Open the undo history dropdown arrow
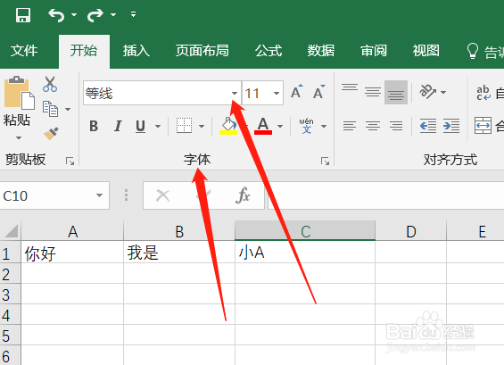This screenshot has height=365, width=504. 74,15
